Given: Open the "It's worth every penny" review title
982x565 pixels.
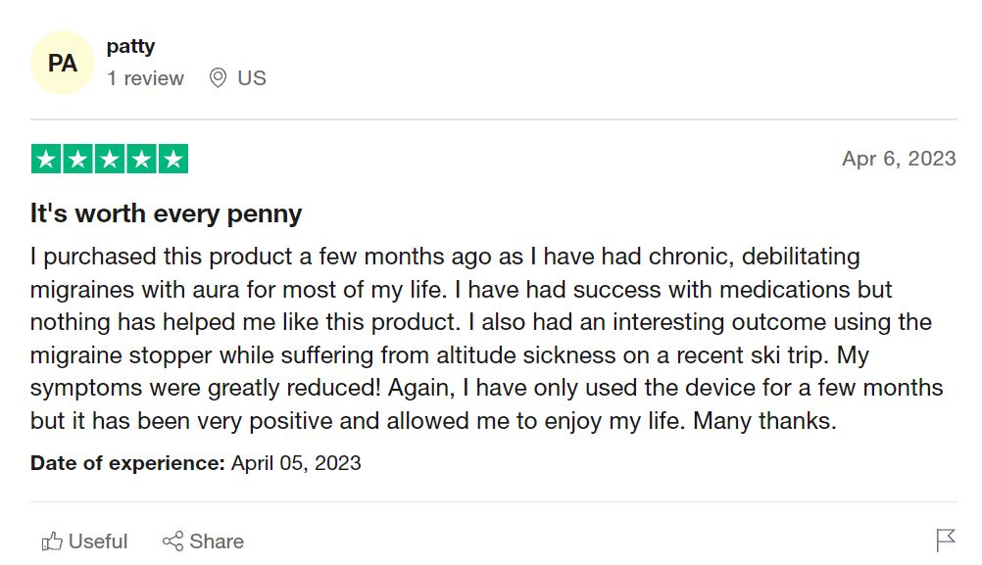Looking at the screenshot, I should tap(166, 213).
